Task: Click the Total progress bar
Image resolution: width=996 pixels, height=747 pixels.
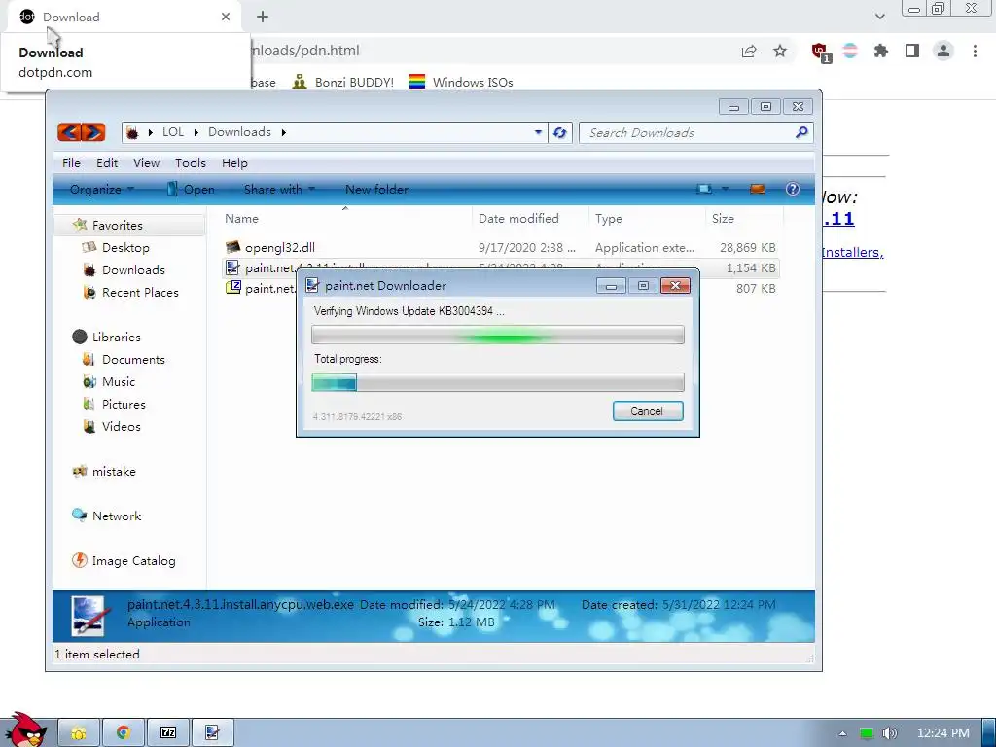Action: pos(498,382)
